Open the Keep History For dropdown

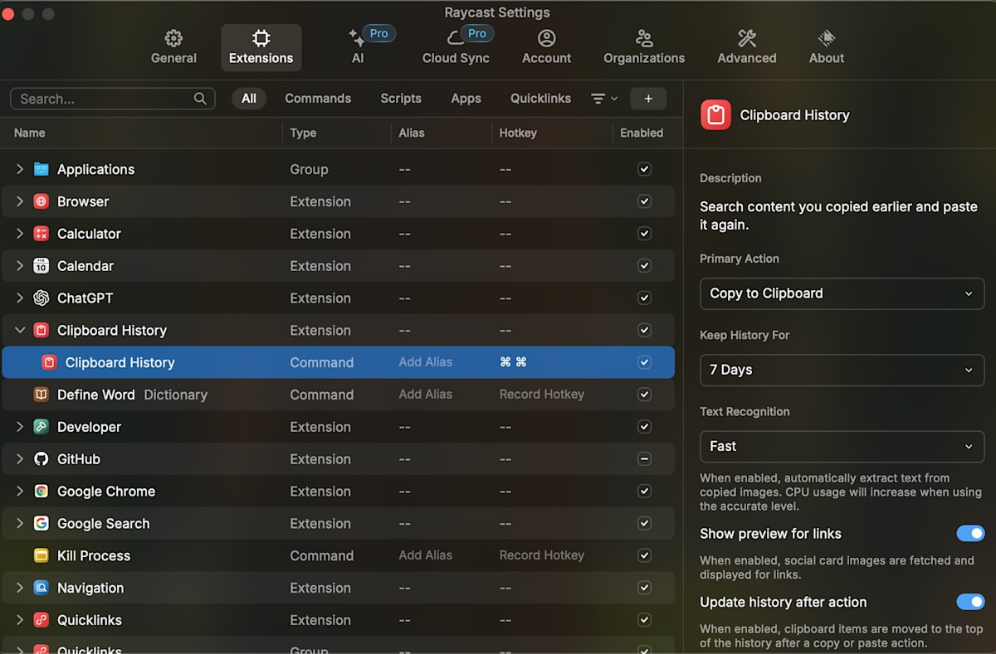coord(842,370)
